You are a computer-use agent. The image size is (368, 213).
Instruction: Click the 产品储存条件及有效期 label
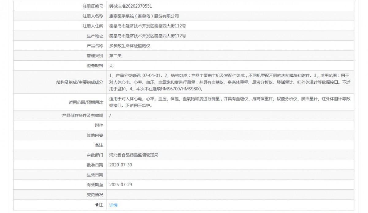[83, 115]
